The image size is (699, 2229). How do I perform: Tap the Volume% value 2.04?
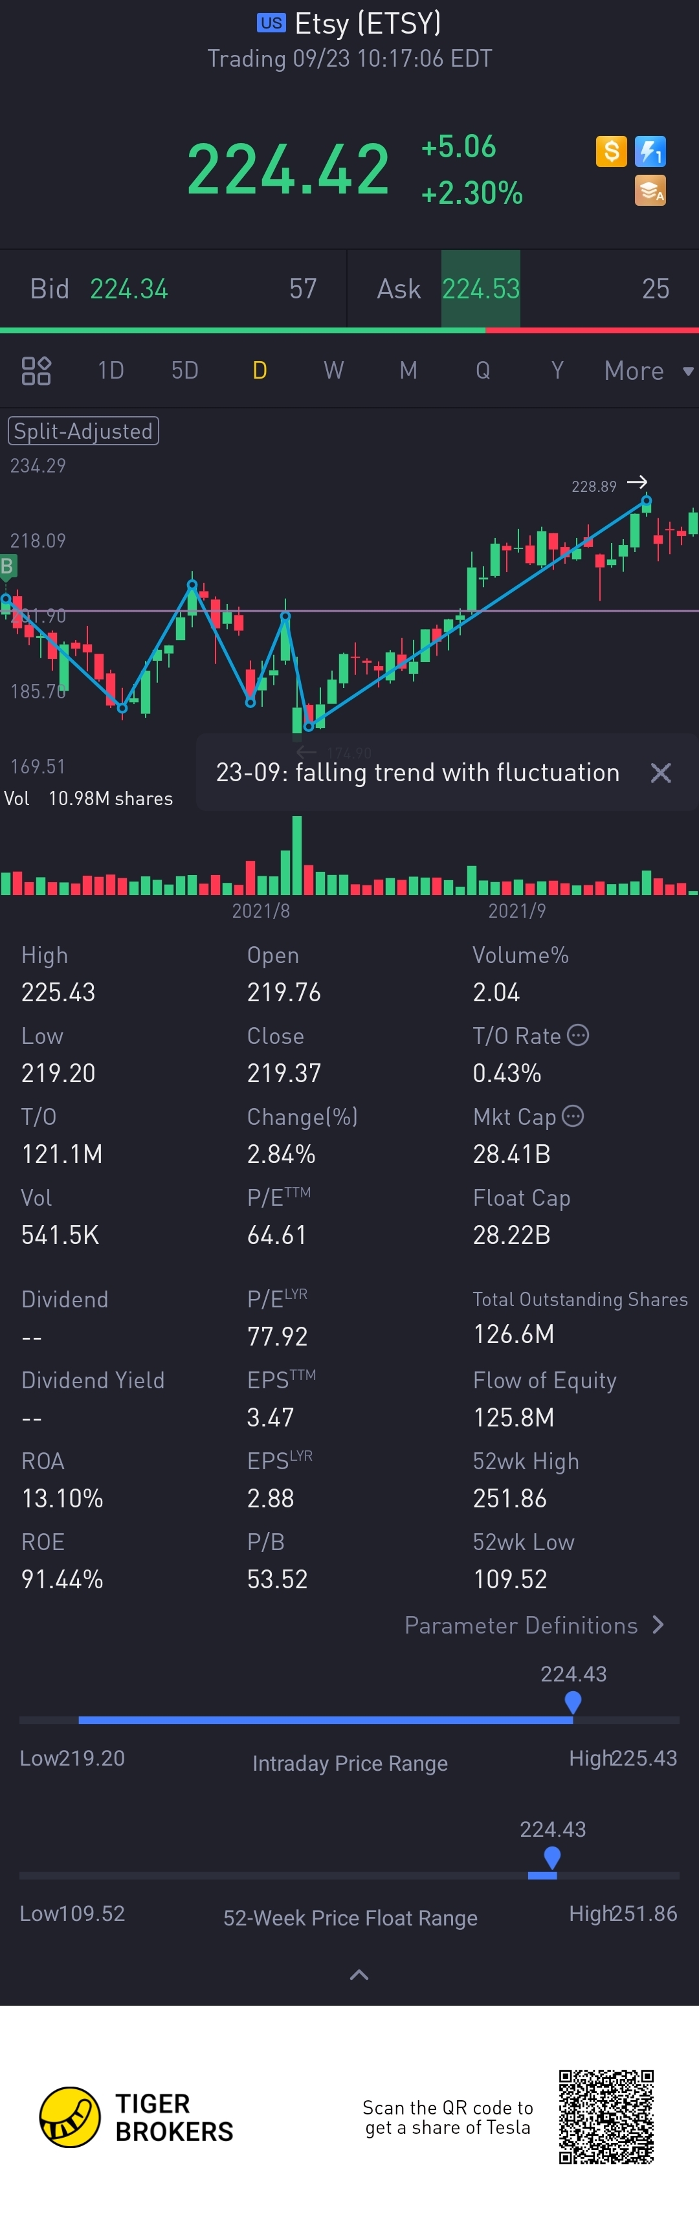pos(496,992)
